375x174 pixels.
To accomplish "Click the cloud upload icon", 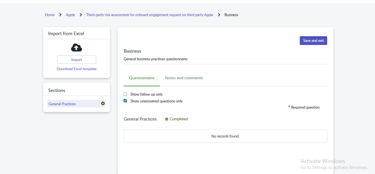I will pos(77,48).
